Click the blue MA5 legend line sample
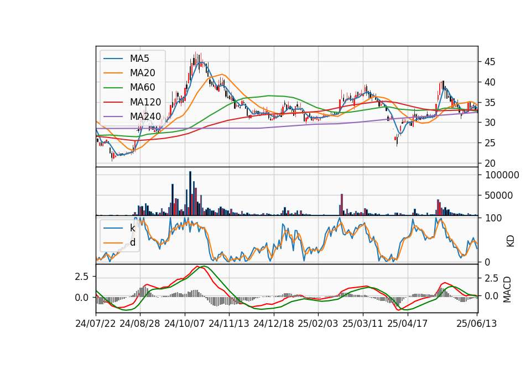Image resolution: width=531 pixels, height=381 pixels. point(113,59)
